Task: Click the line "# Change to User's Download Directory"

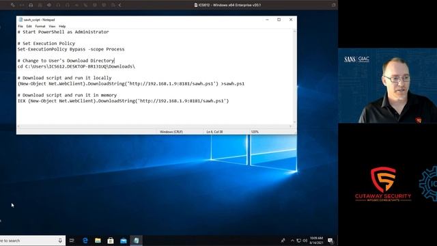Action: [66, 61]
